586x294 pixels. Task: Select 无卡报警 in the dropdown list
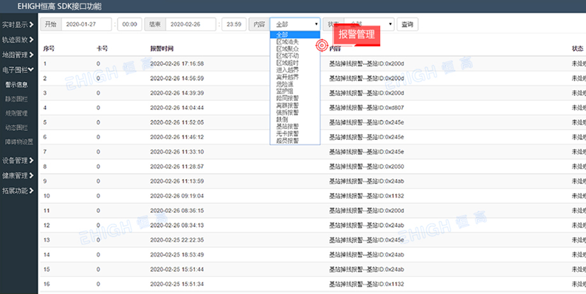click(x=295, y=133)
